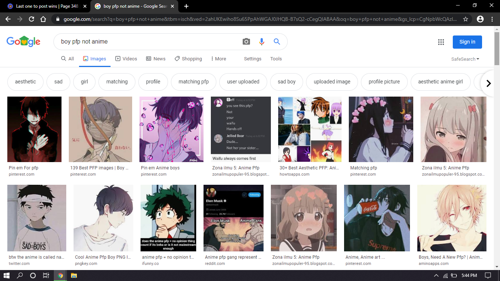
Task: Open Windows taskbar search
Action: coord(20,276)
